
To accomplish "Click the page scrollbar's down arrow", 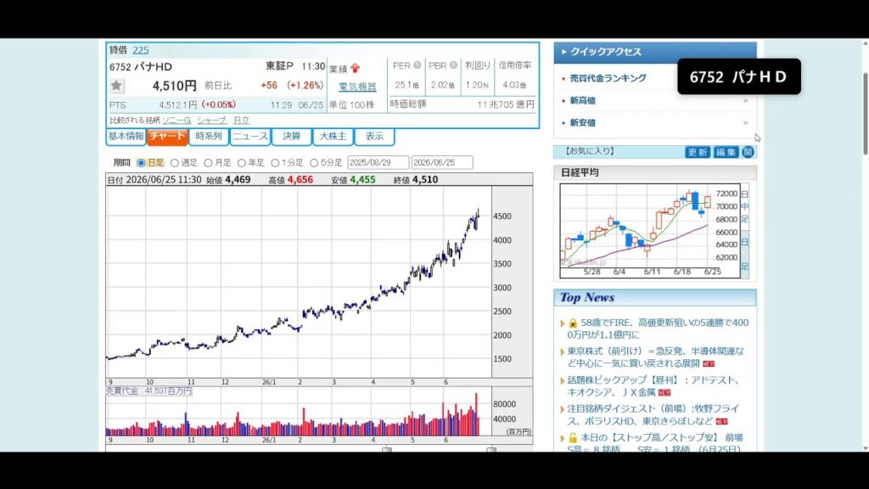I will [865, 448].
